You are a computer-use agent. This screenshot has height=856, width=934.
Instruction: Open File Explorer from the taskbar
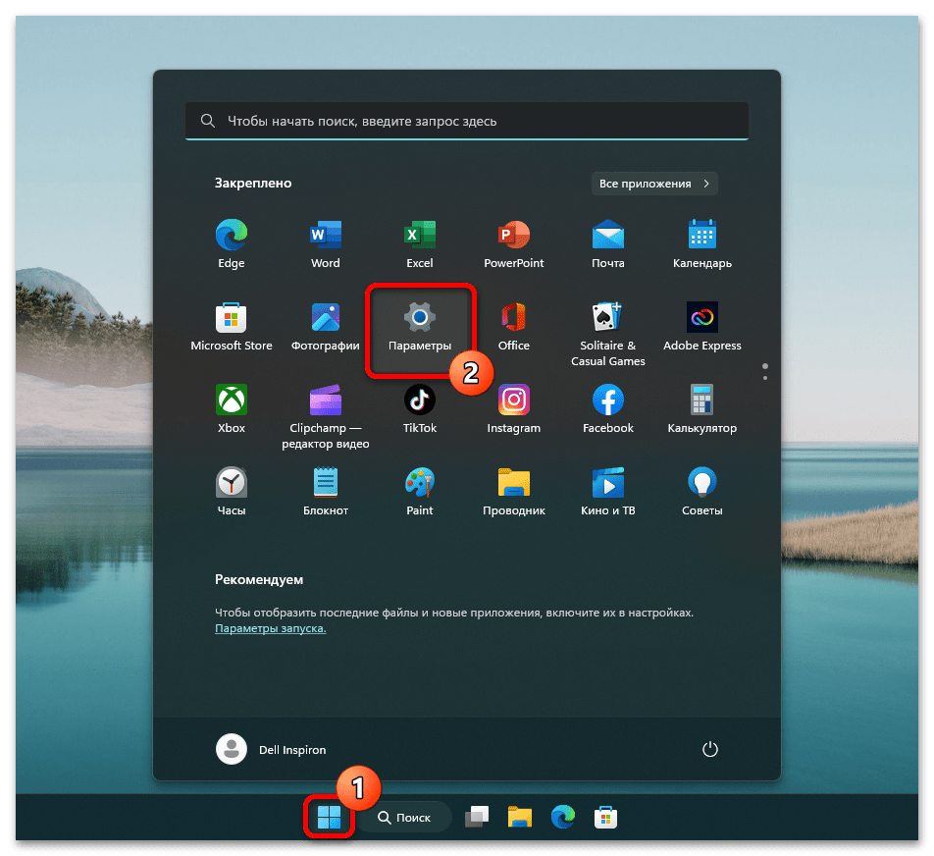[x=519, y=817]
